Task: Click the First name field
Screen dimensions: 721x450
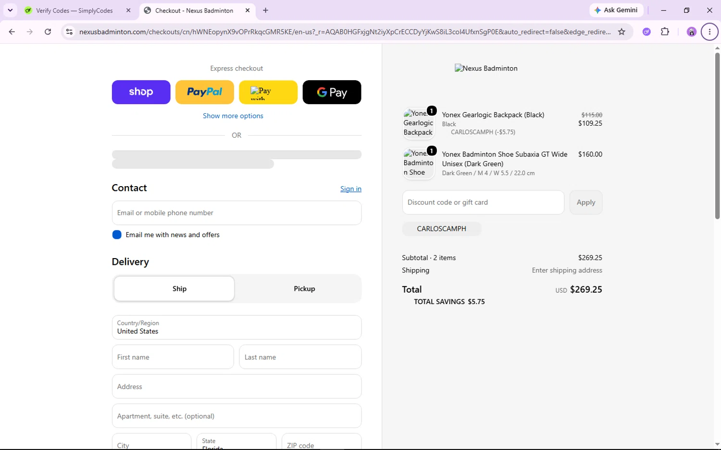Action: [x=173, y=357]
